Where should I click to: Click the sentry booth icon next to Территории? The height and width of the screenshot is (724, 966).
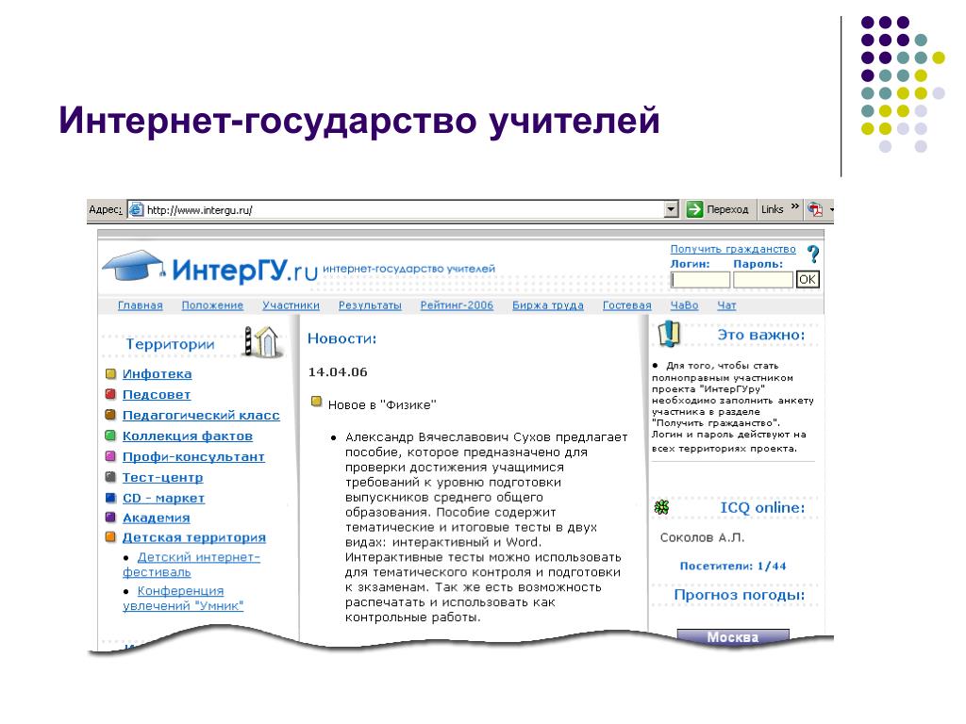coord(262,341)
